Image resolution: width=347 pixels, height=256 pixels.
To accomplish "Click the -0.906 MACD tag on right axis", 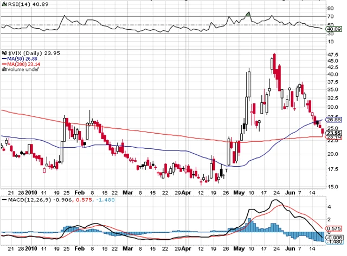I will (x=333, y=238).
